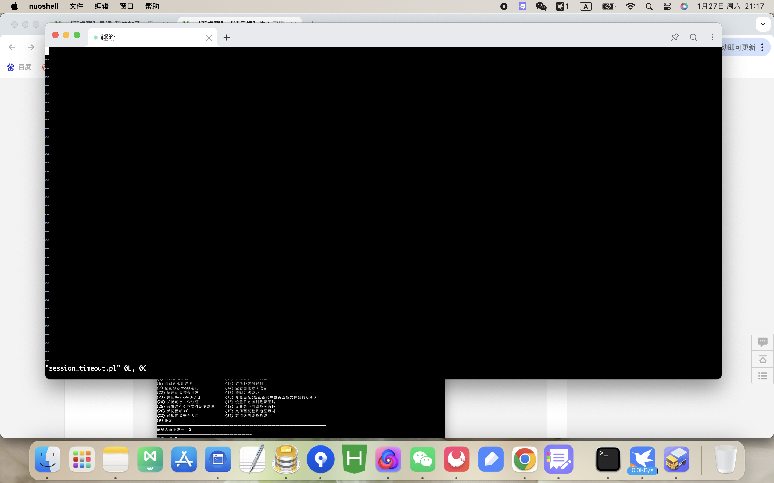
Task: Open the search icon in nuoshell window
Action: pyautogui.click(x=693, y=37)
